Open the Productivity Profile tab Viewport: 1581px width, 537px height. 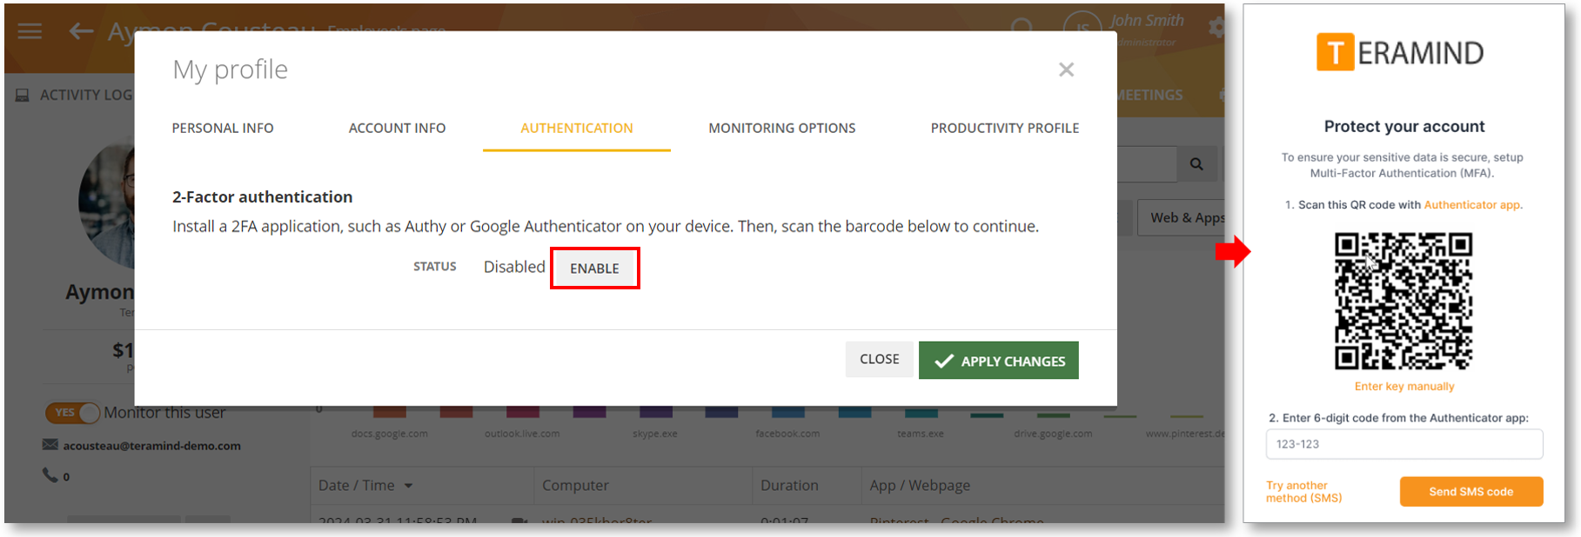pyautogui.click(x=1005, y=128)
